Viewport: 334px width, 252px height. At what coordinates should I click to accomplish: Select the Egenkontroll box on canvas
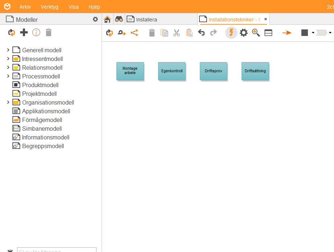[172, 71]
